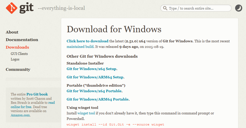Open the Documentation section
Viewport: 246px width, 128px height.
(22, 40)
